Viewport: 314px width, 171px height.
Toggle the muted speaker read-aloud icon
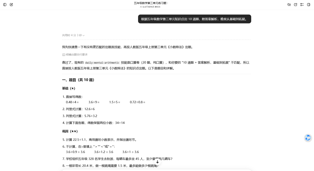pyautogui.click(x=289, y=5)
